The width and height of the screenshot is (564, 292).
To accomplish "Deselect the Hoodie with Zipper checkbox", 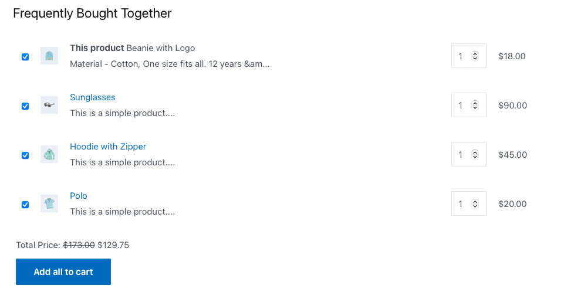I will [25, 155].
